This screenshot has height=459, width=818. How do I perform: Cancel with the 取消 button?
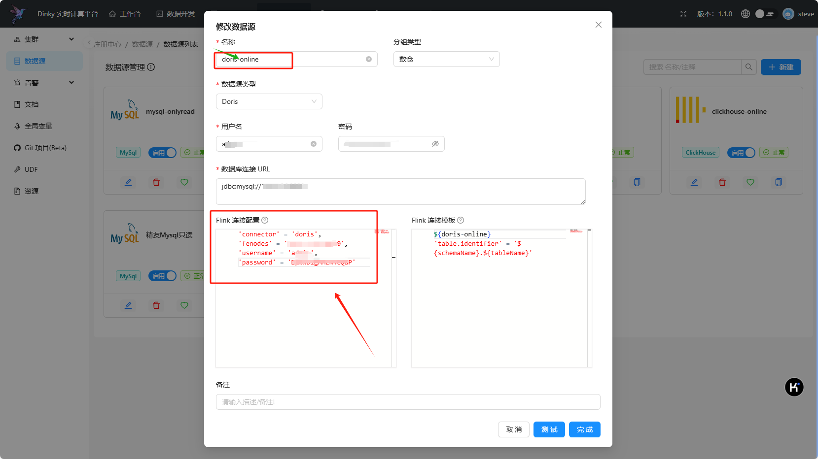[x=513, y=429]
